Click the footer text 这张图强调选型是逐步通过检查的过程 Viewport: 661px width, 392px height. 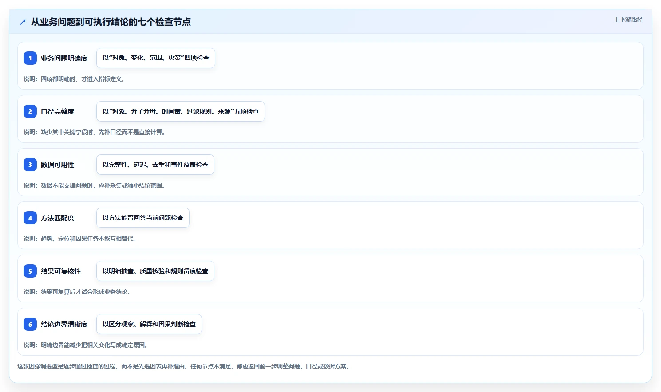tap(185, 366)
